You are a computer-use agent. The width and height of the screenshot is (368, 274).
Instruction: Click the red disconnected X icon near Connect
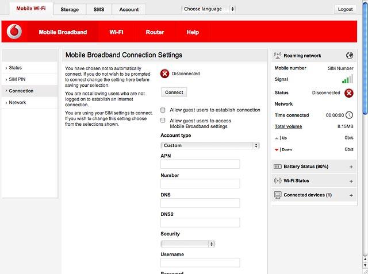pos(165,74)
